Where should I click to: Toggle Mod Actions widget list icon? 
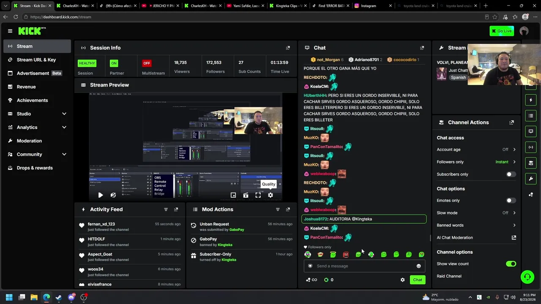pos(531,116)
